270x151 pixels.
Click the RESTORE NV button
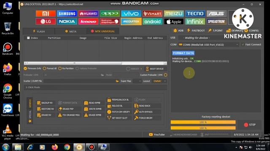click(46, 109)
